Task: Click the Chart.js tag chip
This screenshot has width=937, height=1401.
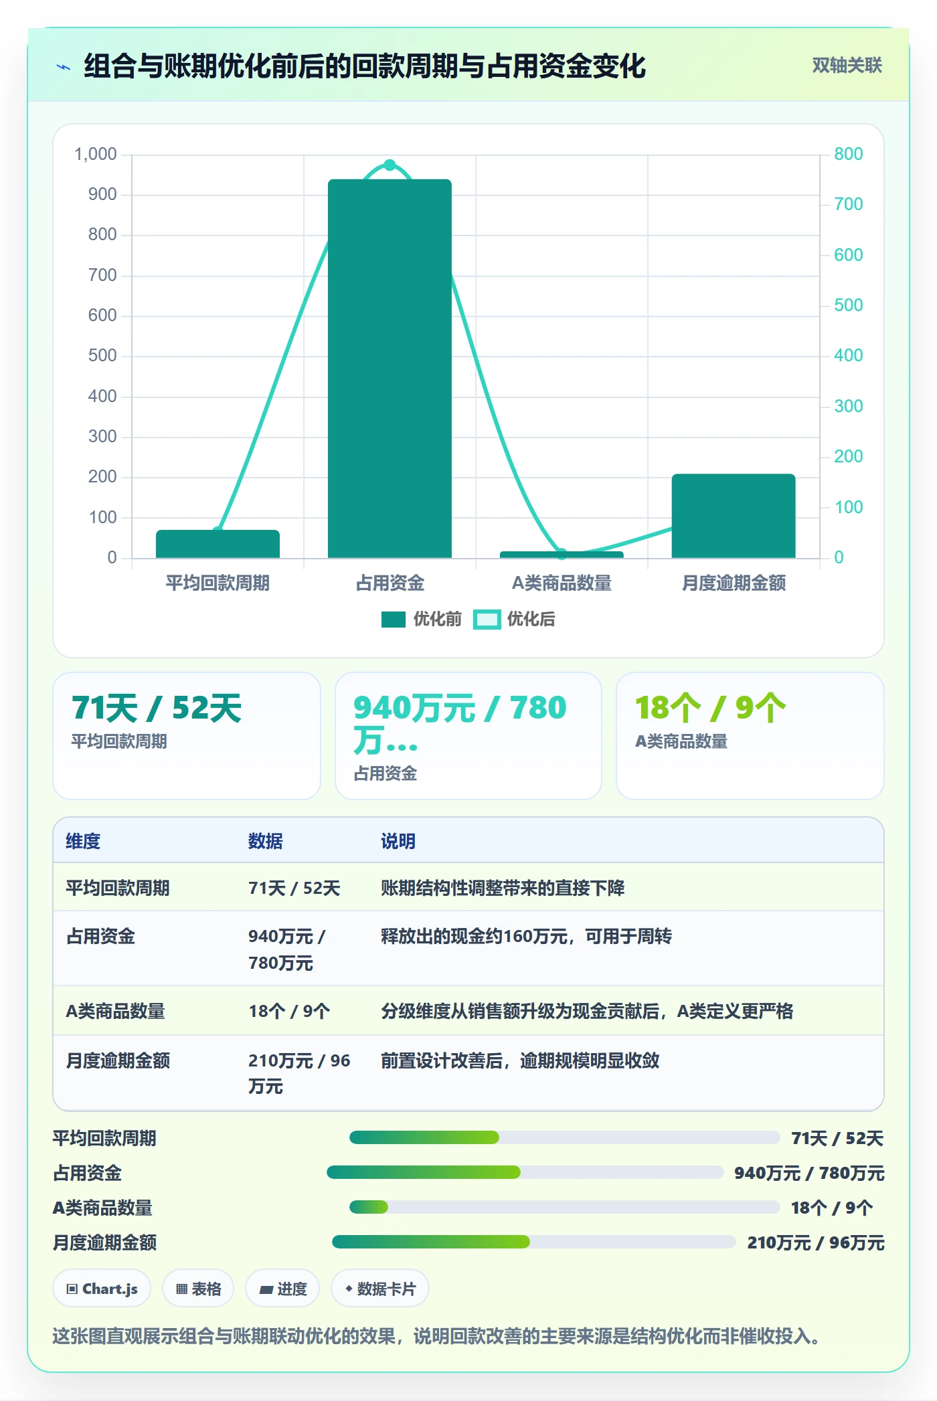Action: [x=102, y=1289]
